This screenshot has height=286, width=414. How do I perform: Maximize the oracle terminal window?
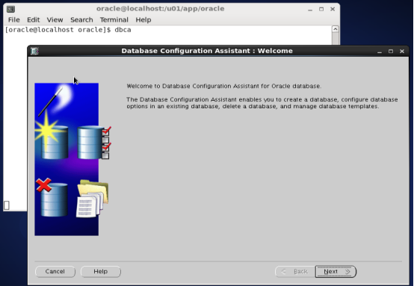point(321,9)
